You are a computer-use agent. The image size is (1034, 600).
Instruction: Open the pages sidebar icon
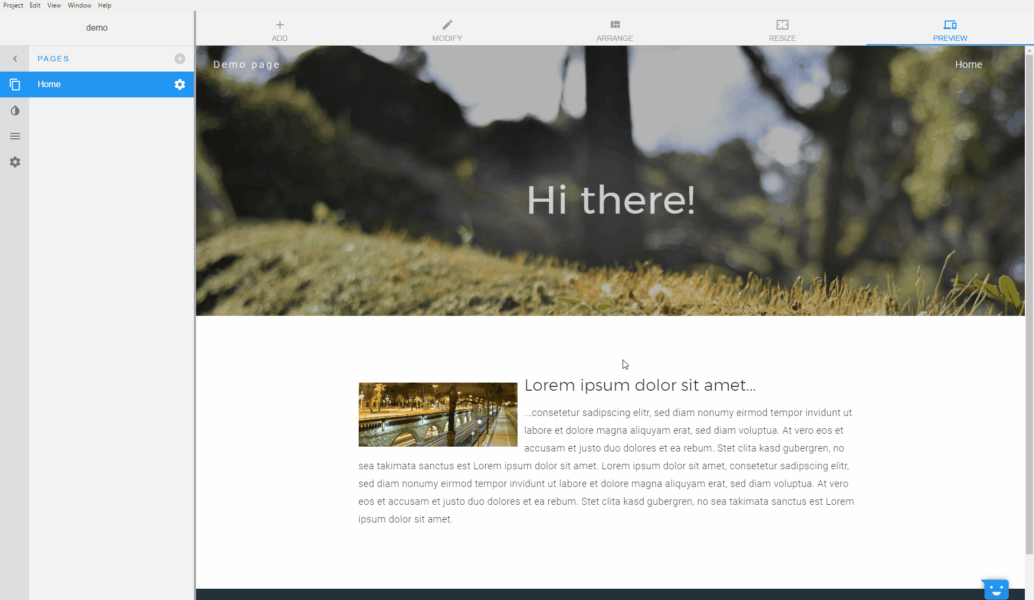[15, 84]
